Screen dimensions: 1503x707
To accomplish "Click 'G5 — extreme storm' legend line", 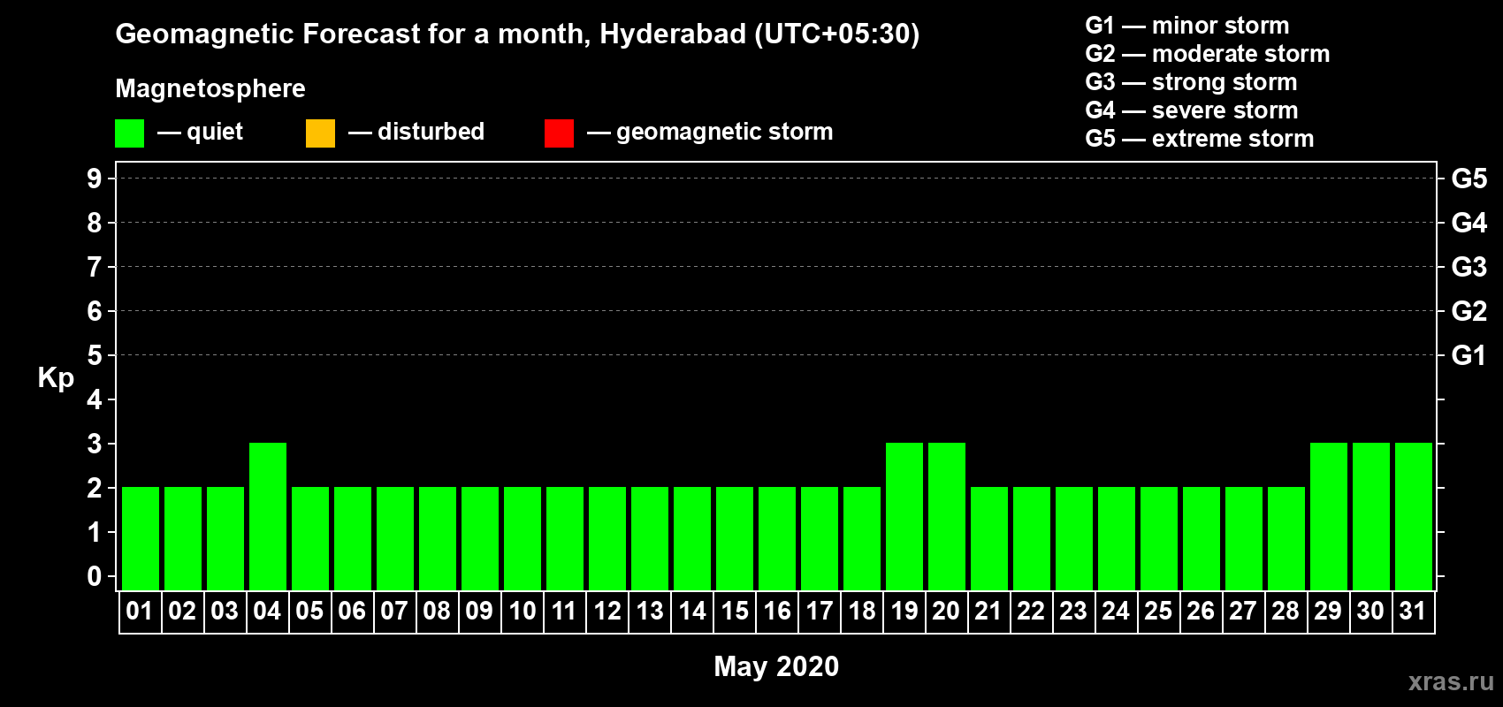I will point(1200,139).
